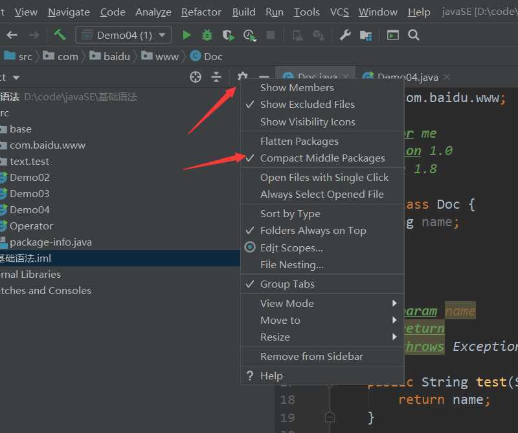Open the Demo04 (1) run configuration dropdown
The image size is (518, 433).
[124, 35]
